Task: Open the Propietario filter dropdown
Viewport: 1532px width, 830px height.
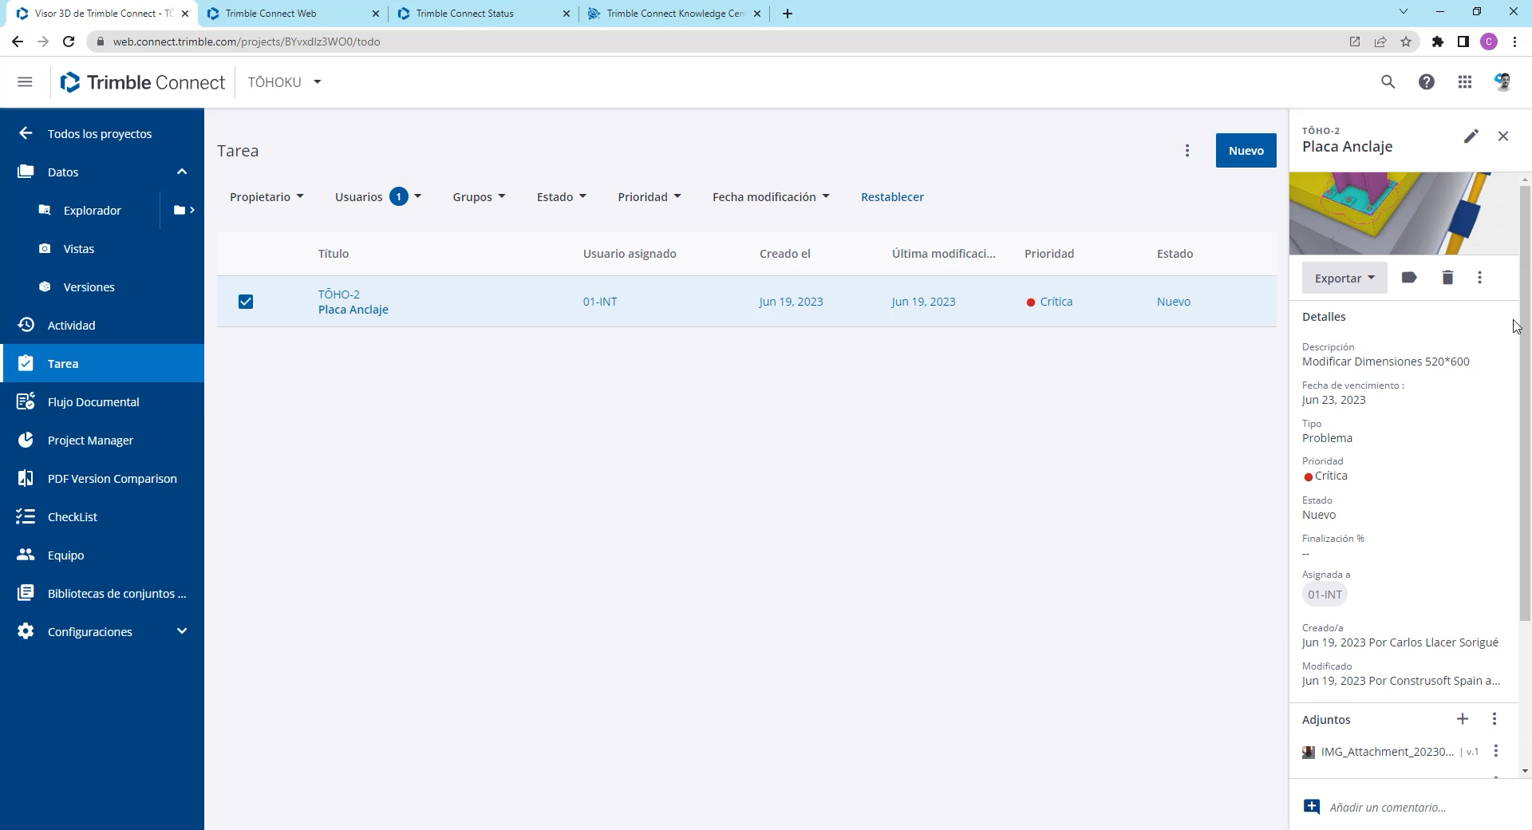Action: 267,197
